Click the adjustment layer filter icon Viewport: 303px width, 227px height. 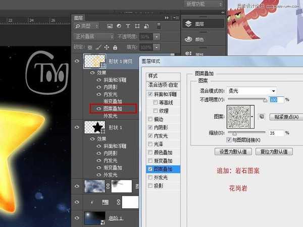coord(119,26)
